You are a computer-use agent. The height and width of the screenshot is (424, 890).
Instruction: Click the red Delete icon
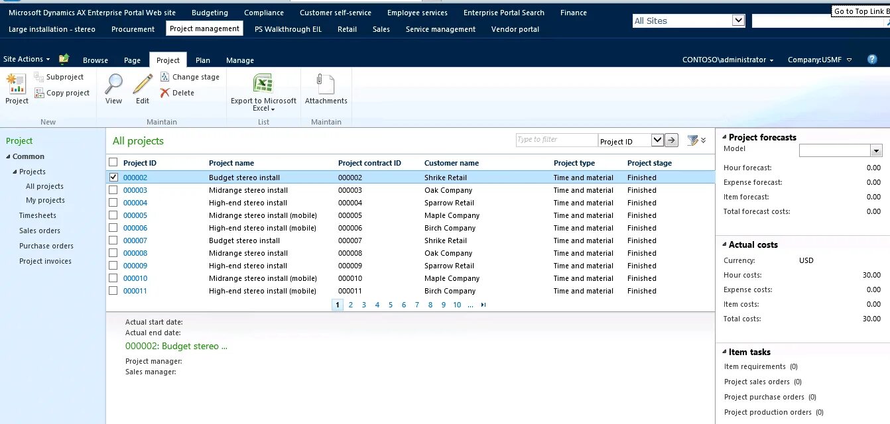[x=165, y=93]
